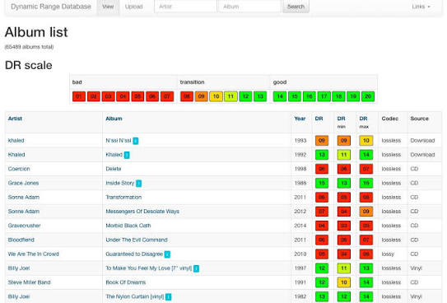
Task: Open the Links dropdown menu
Action: (421, 7)
